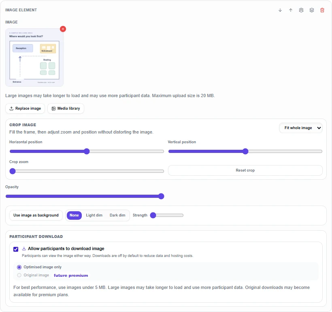Click the Opacity slider handle
Image resolution: width=332 pixels, height=312 pixels.
[x=161, y=196]
